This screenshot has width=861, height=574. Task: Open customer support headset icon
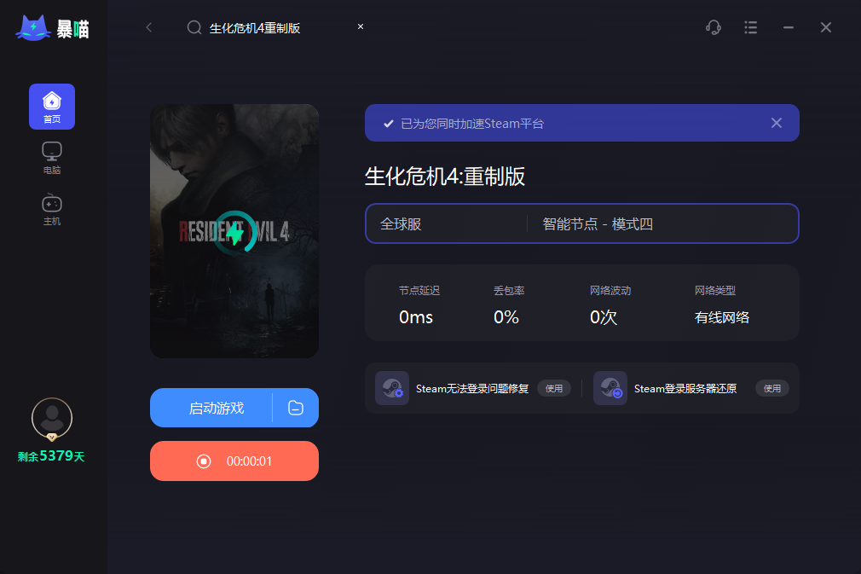[714, 27]
